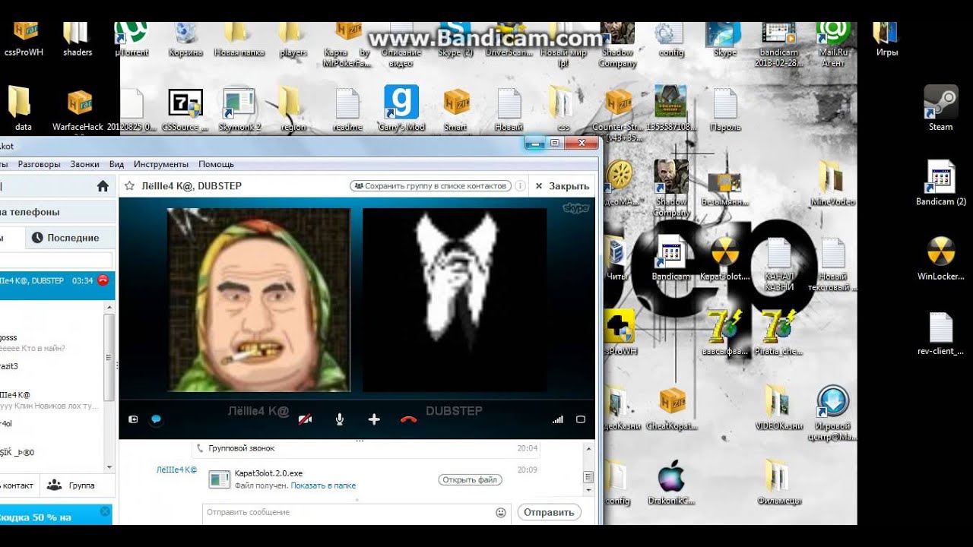Open the Звонки menu
973x547 pixels.
pyautogui.click(x=84, y=164)
